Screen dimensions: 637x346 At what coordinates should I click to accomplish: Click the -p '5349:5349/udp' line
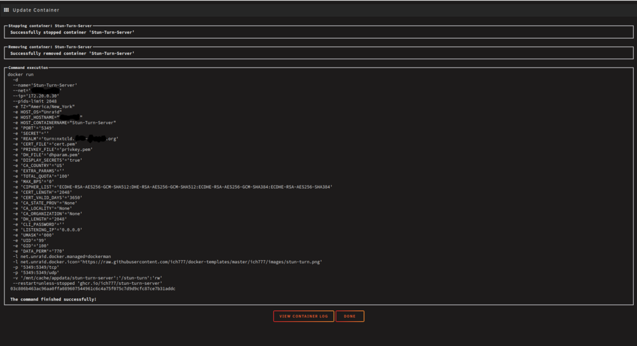point(36,273)
